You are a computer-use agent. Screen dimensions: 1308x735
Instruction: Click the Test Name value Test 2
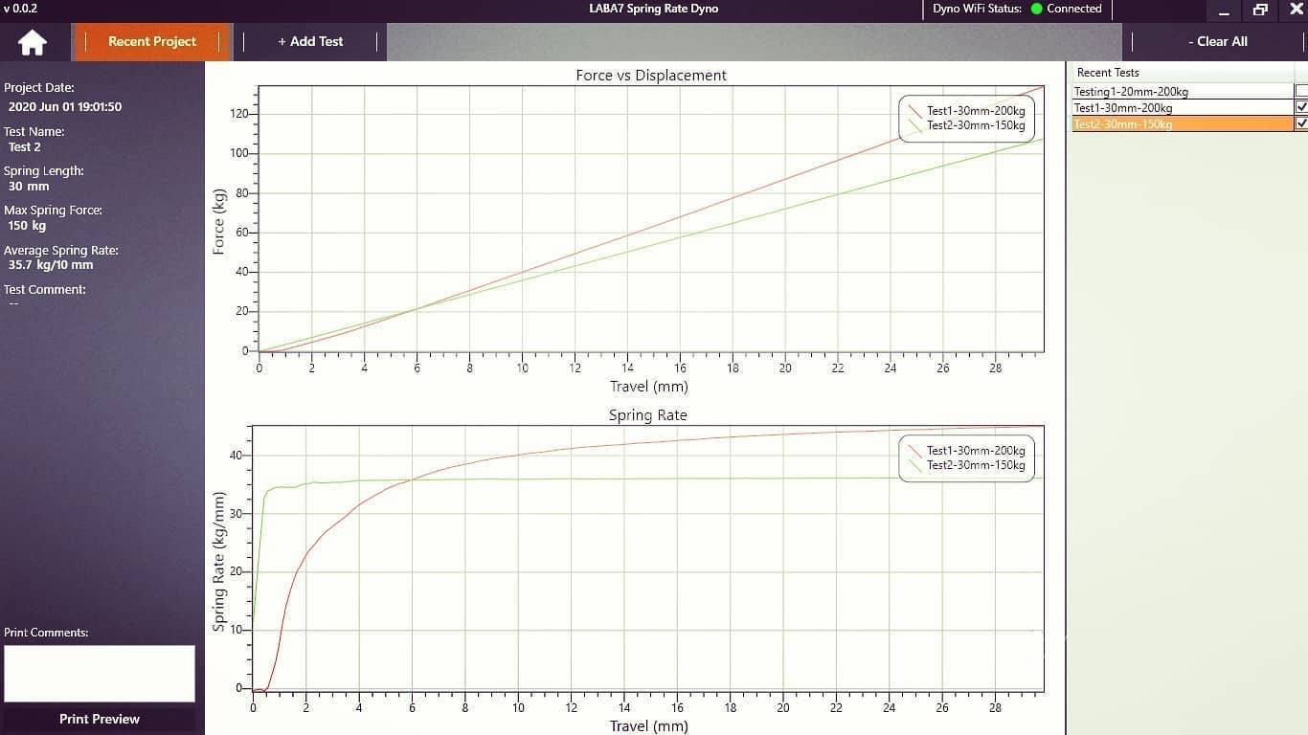(x=25, y=147)
